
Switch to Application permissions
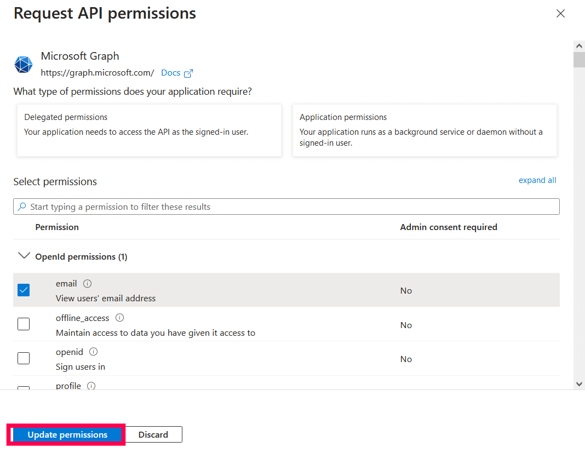tap(425, 130)
